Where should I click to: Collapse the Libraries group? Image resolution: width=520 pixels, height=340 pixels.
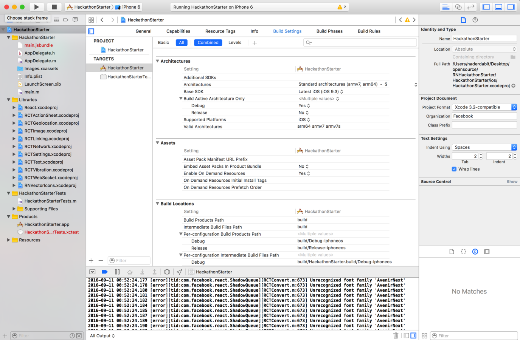(8, 100)
